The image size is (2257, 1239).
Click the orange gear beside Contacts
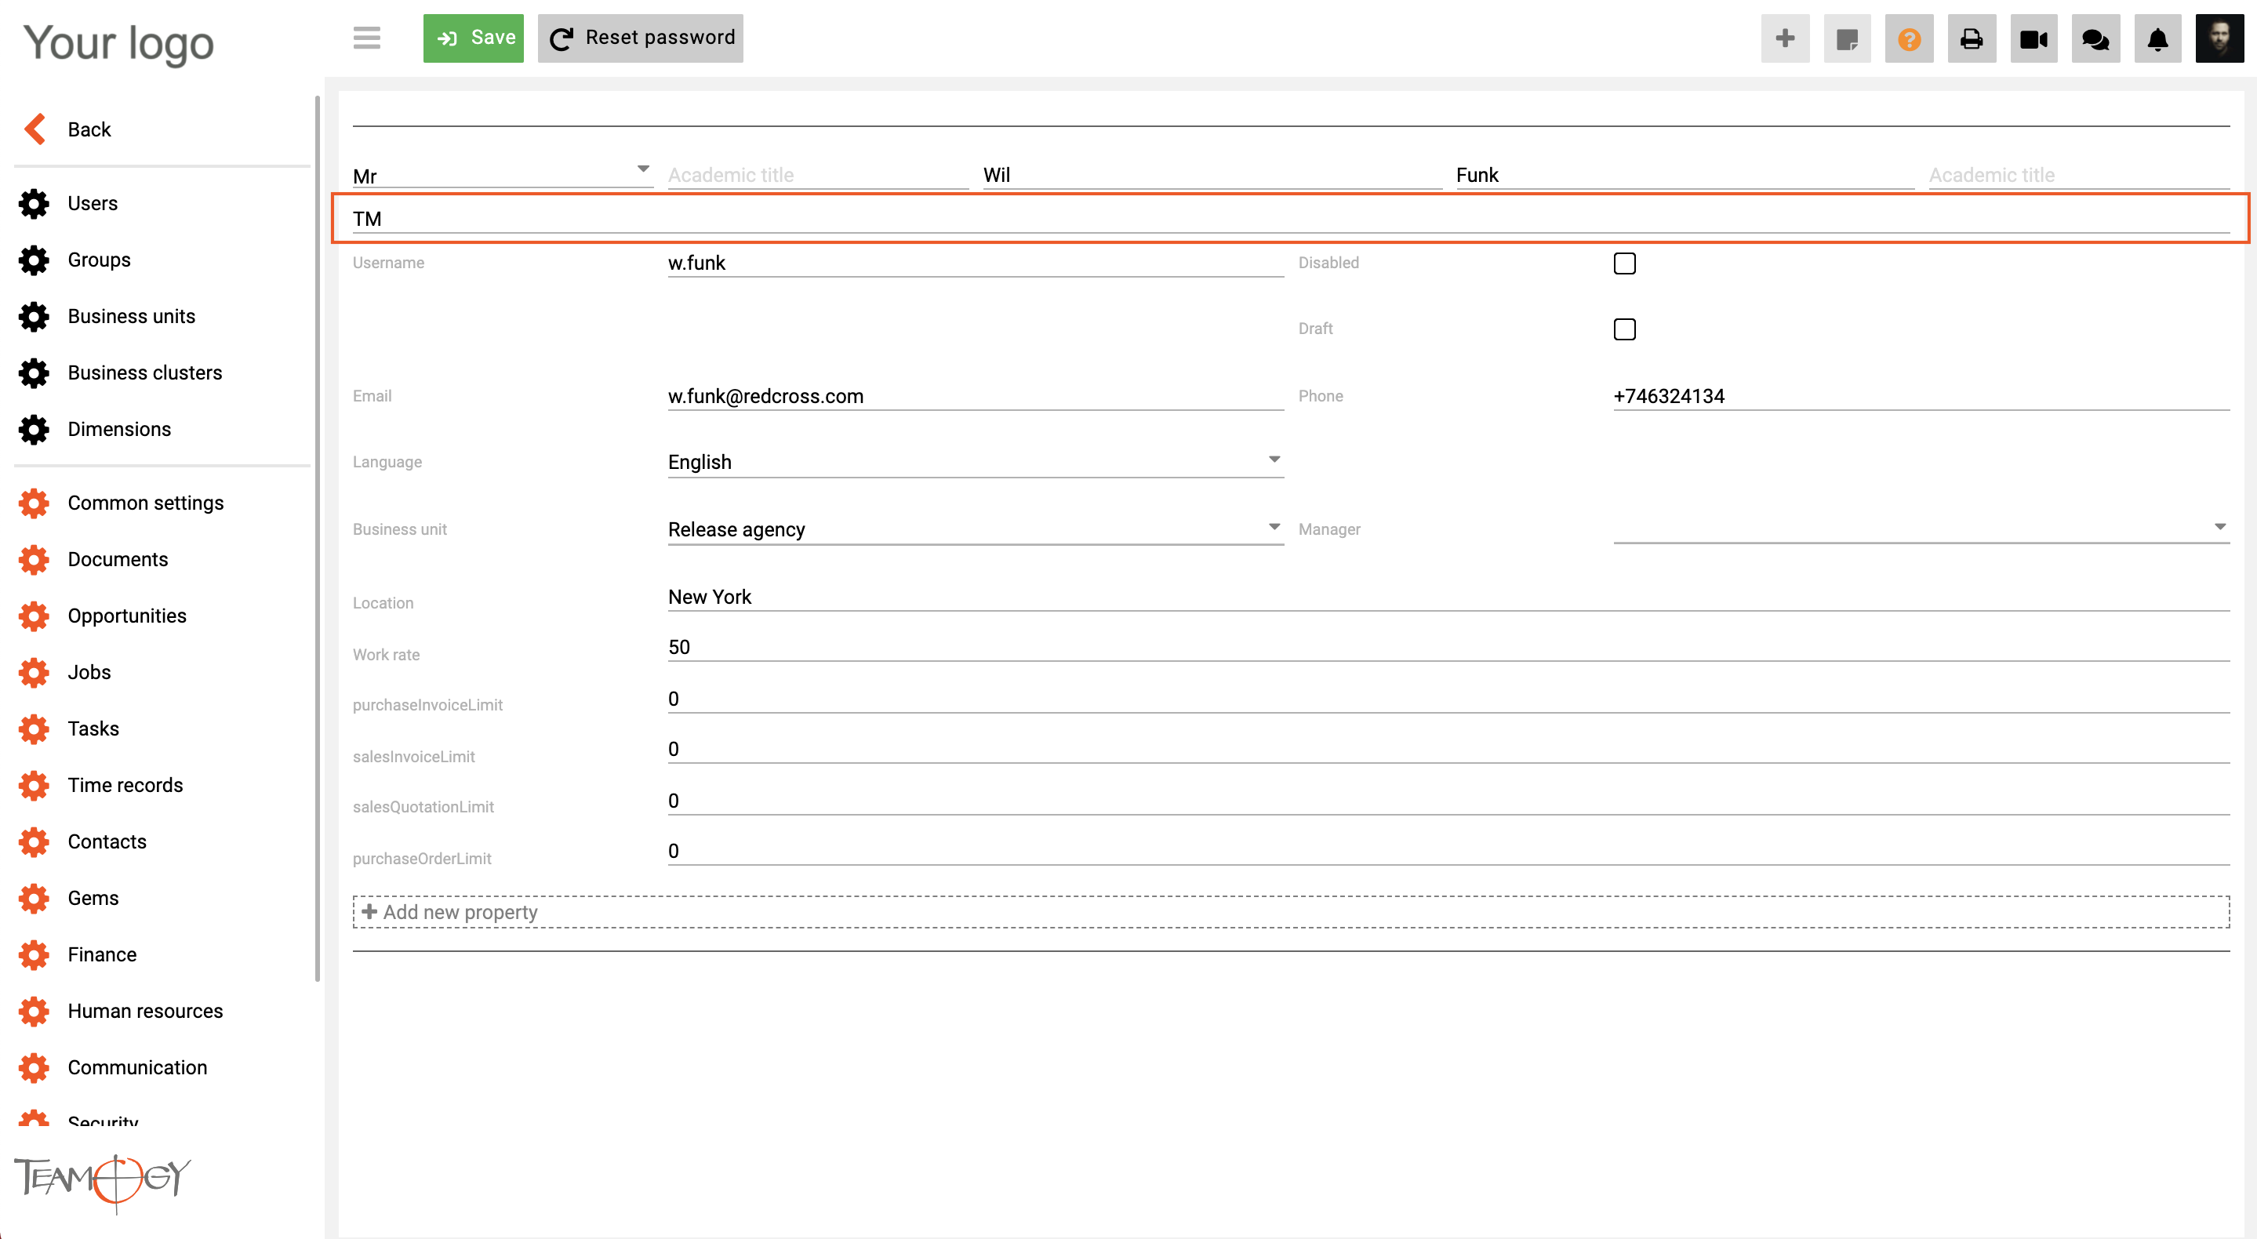[x=35, y=842]
